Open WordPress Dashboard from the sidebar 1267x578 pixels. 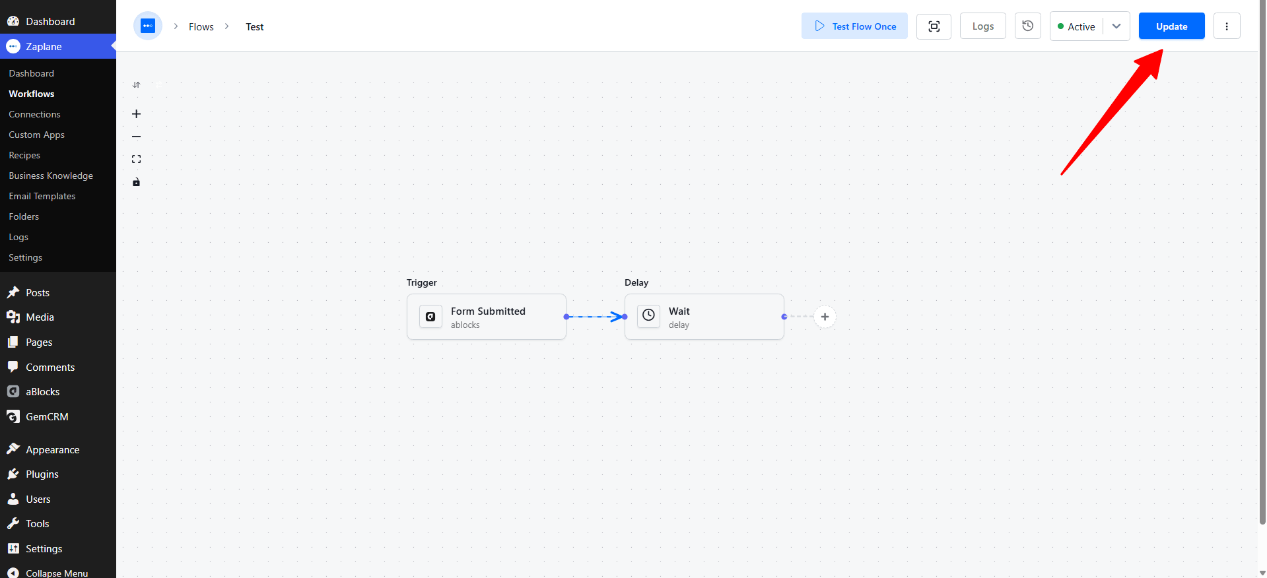tap(58, 21)
